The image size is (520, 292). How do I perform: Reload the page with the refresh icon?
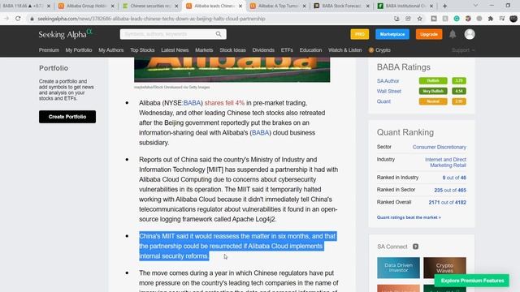[x=18, y=19]
